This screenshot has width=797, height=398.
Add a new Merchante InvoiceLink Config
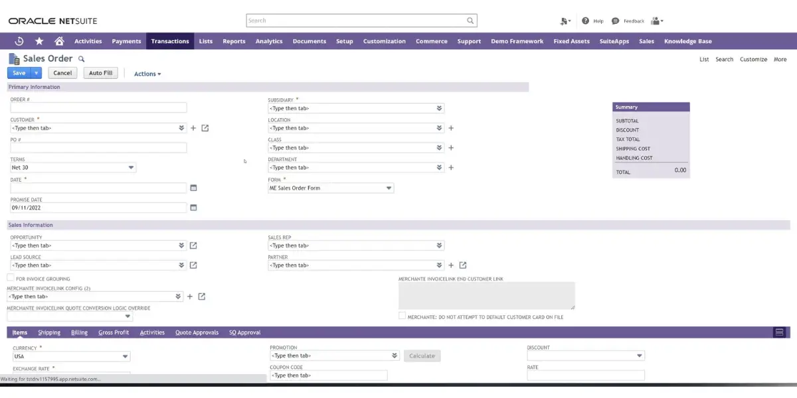coord(190,297)
